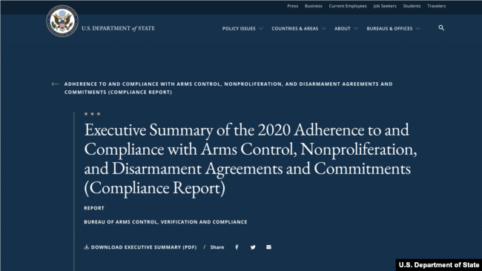Open the Countries & Areas menu

(x=295, y=29)
